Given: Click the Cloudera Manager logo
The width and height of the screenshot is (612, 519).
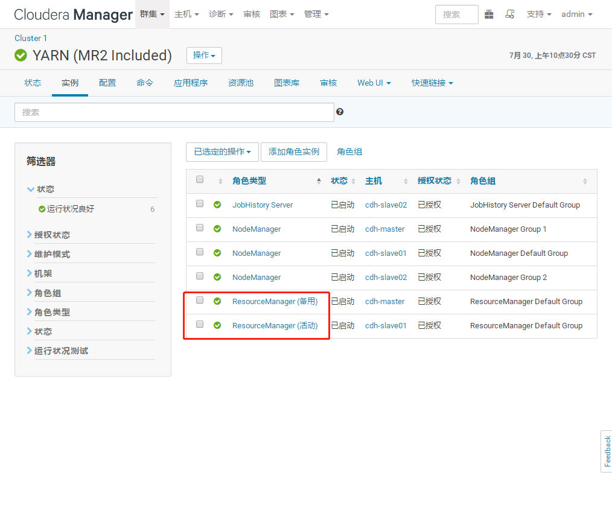Looking at the screenshot, I should point(74,14).
